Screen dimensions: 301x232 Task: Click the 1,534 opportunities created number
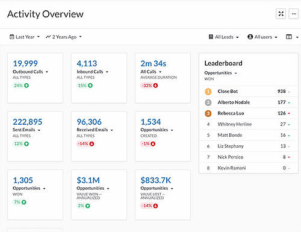point(150,122)
